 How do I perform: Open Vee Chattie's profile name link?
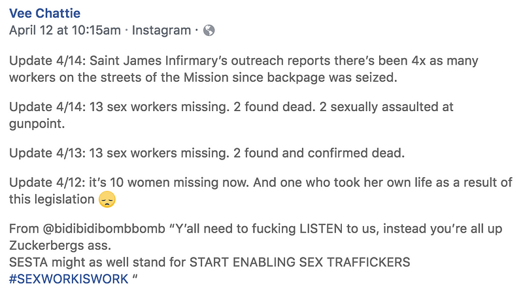coord(44,13)
